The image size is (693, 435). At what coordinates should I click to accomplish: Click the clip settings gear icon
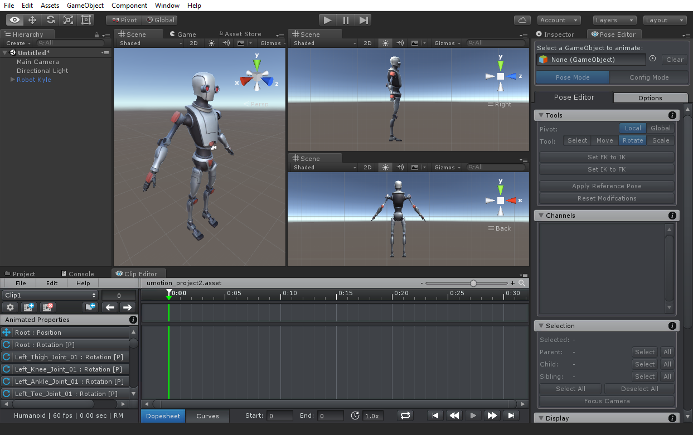tap(10, 307)
